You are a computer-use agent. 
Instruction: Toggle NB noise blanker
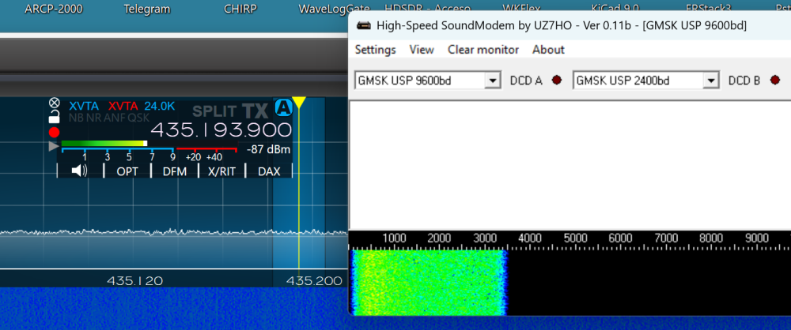point(76,118)
